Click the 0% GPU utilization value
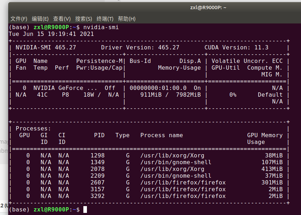 233,95
